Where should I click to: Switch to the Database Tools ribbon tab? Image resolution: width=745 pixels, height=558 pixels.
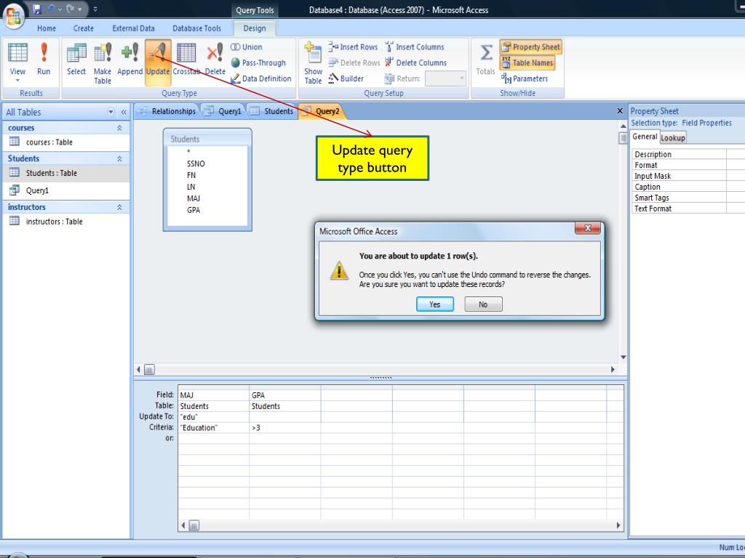[196, 28]
